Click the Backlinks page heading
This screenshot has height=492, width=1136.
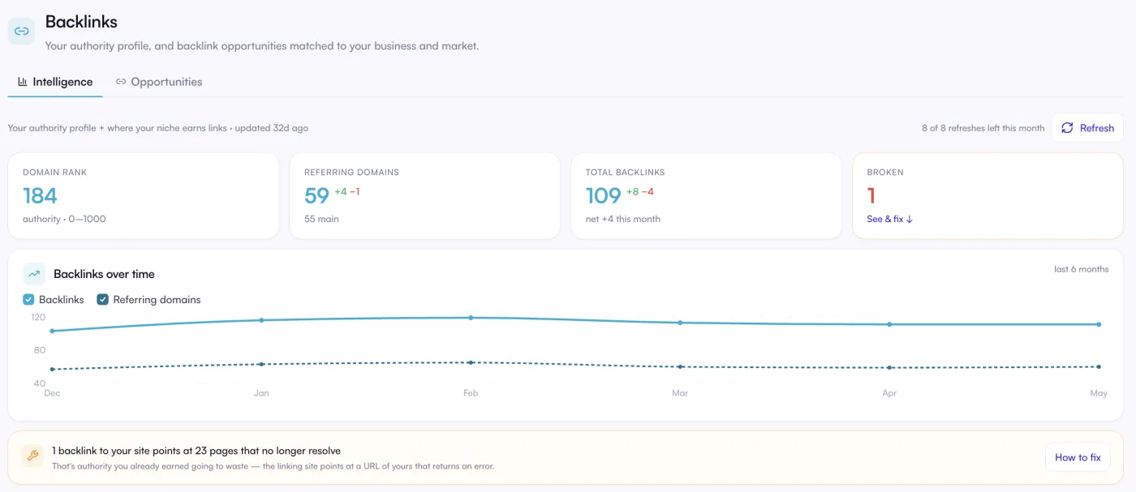tap(81, 22)
